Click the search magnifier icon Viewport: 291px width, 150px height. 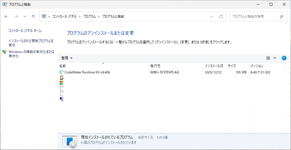point(281,17)
